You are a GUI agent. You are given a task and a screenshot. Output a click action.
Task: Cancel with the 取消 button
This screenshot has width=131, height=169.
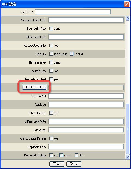point(74,164)
